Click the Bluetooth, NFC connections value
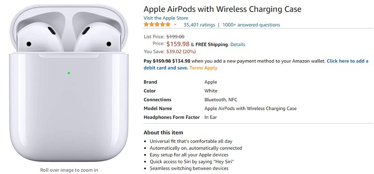 221,100
